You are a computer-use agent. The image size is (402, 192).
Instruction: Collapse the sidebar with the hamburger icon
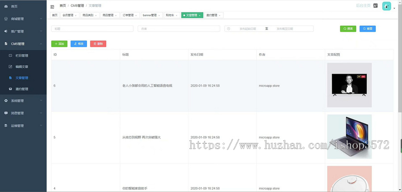coord(52,7)
